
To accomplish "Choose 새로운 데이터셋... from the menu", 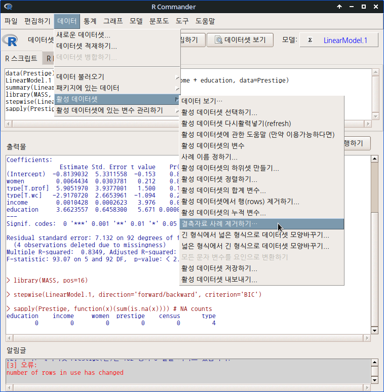I will coord(117,35).
